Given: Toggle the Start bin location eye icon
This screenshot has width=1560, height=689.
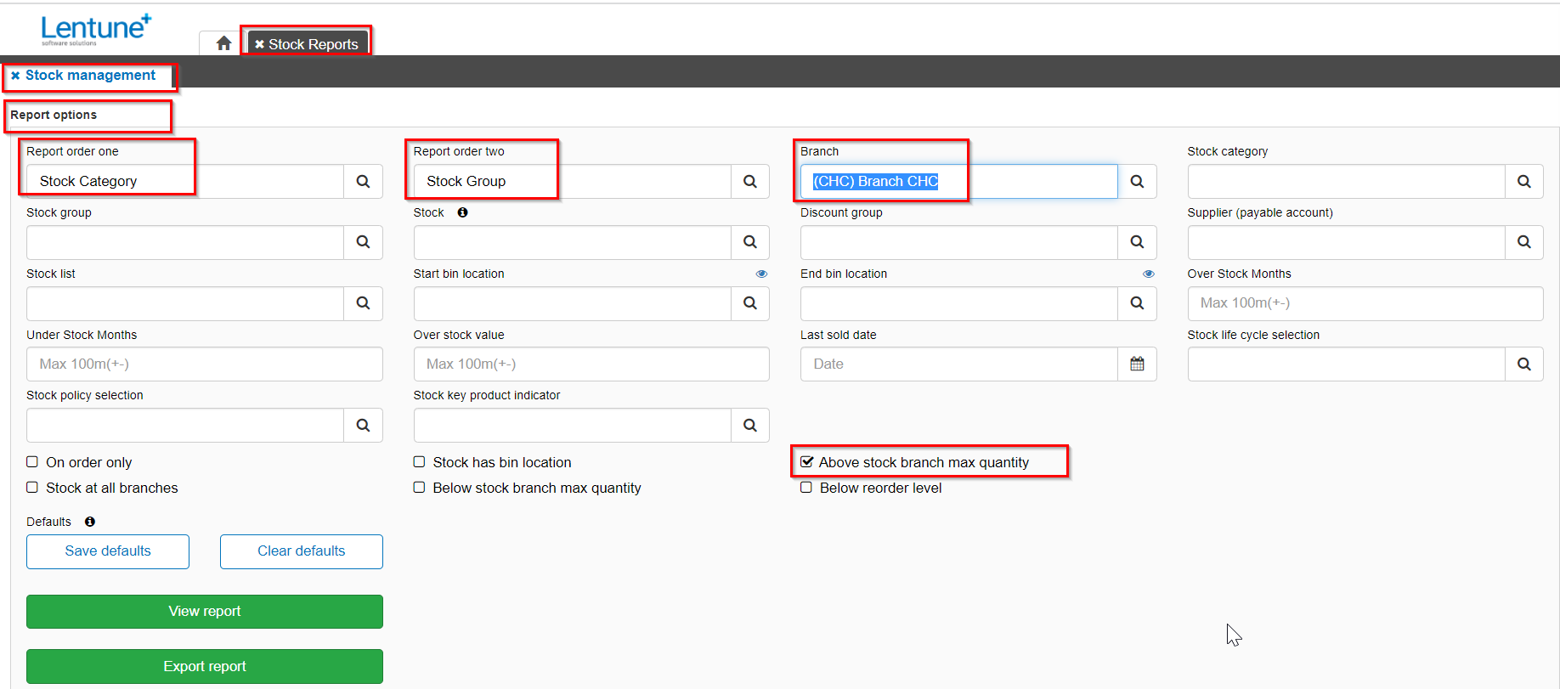Looking at the screenshot, I should (x=761, y=274).
